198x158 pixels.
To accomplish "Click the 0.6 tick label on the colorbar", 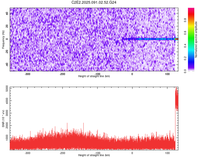I will (185, 33).
